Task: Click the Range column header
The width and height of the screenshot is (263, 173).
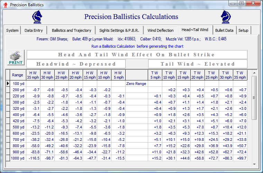Action: click(x=18, y=75)
